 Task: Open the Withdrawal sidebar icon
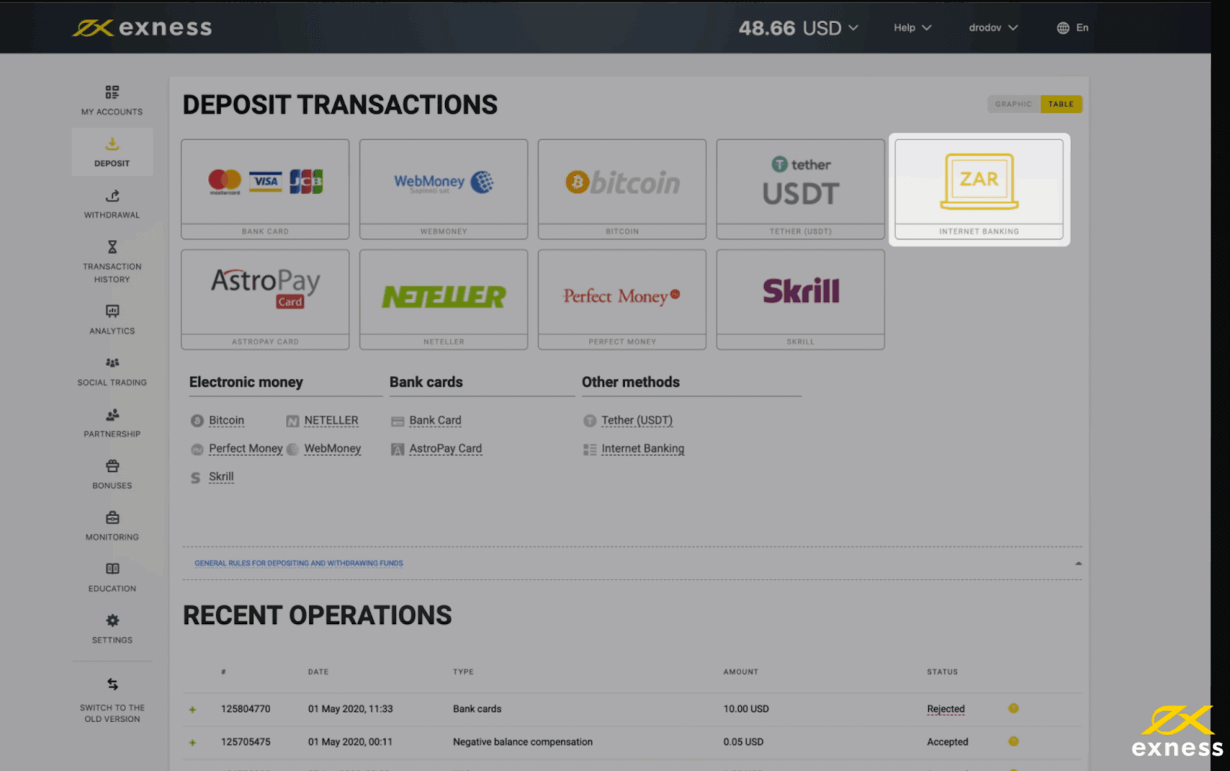(112, 195)
